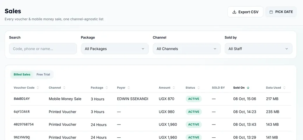
Task: Open the PICK DATE button
Action: coord(281,12)
